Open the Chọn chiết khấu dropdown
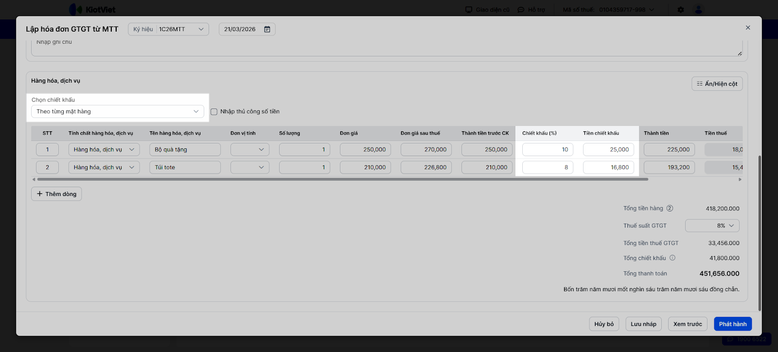The image size is (778, 352). [x=118, y=111]
